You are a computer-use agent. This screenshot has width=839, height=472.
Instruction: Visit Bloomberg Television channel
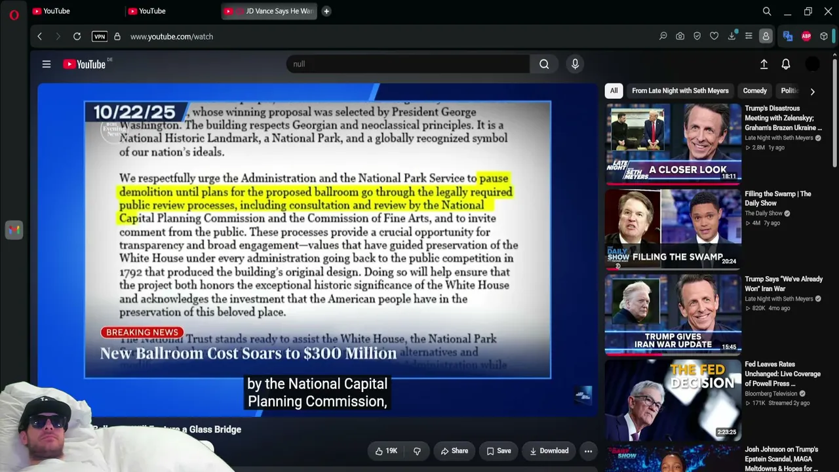coord(771,393)
